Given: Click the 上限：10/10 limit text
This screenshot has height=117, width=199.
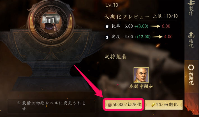Looking at the screenshot, I should click(165, 16).
